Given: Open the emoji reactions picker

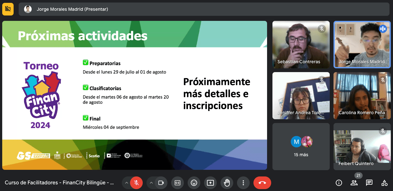Looking at the screenshot, I should tap(194, 183).
